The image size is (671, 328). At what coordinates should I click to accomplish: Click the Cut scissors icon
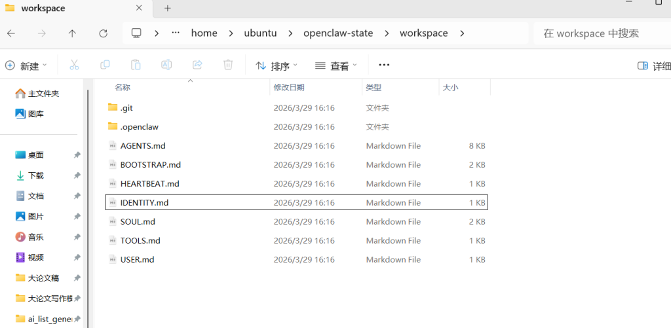(74, 65)
